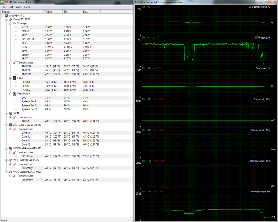Collapse the Fintek F71882F node
Screen dimensions: 278x222
point(6,20)
